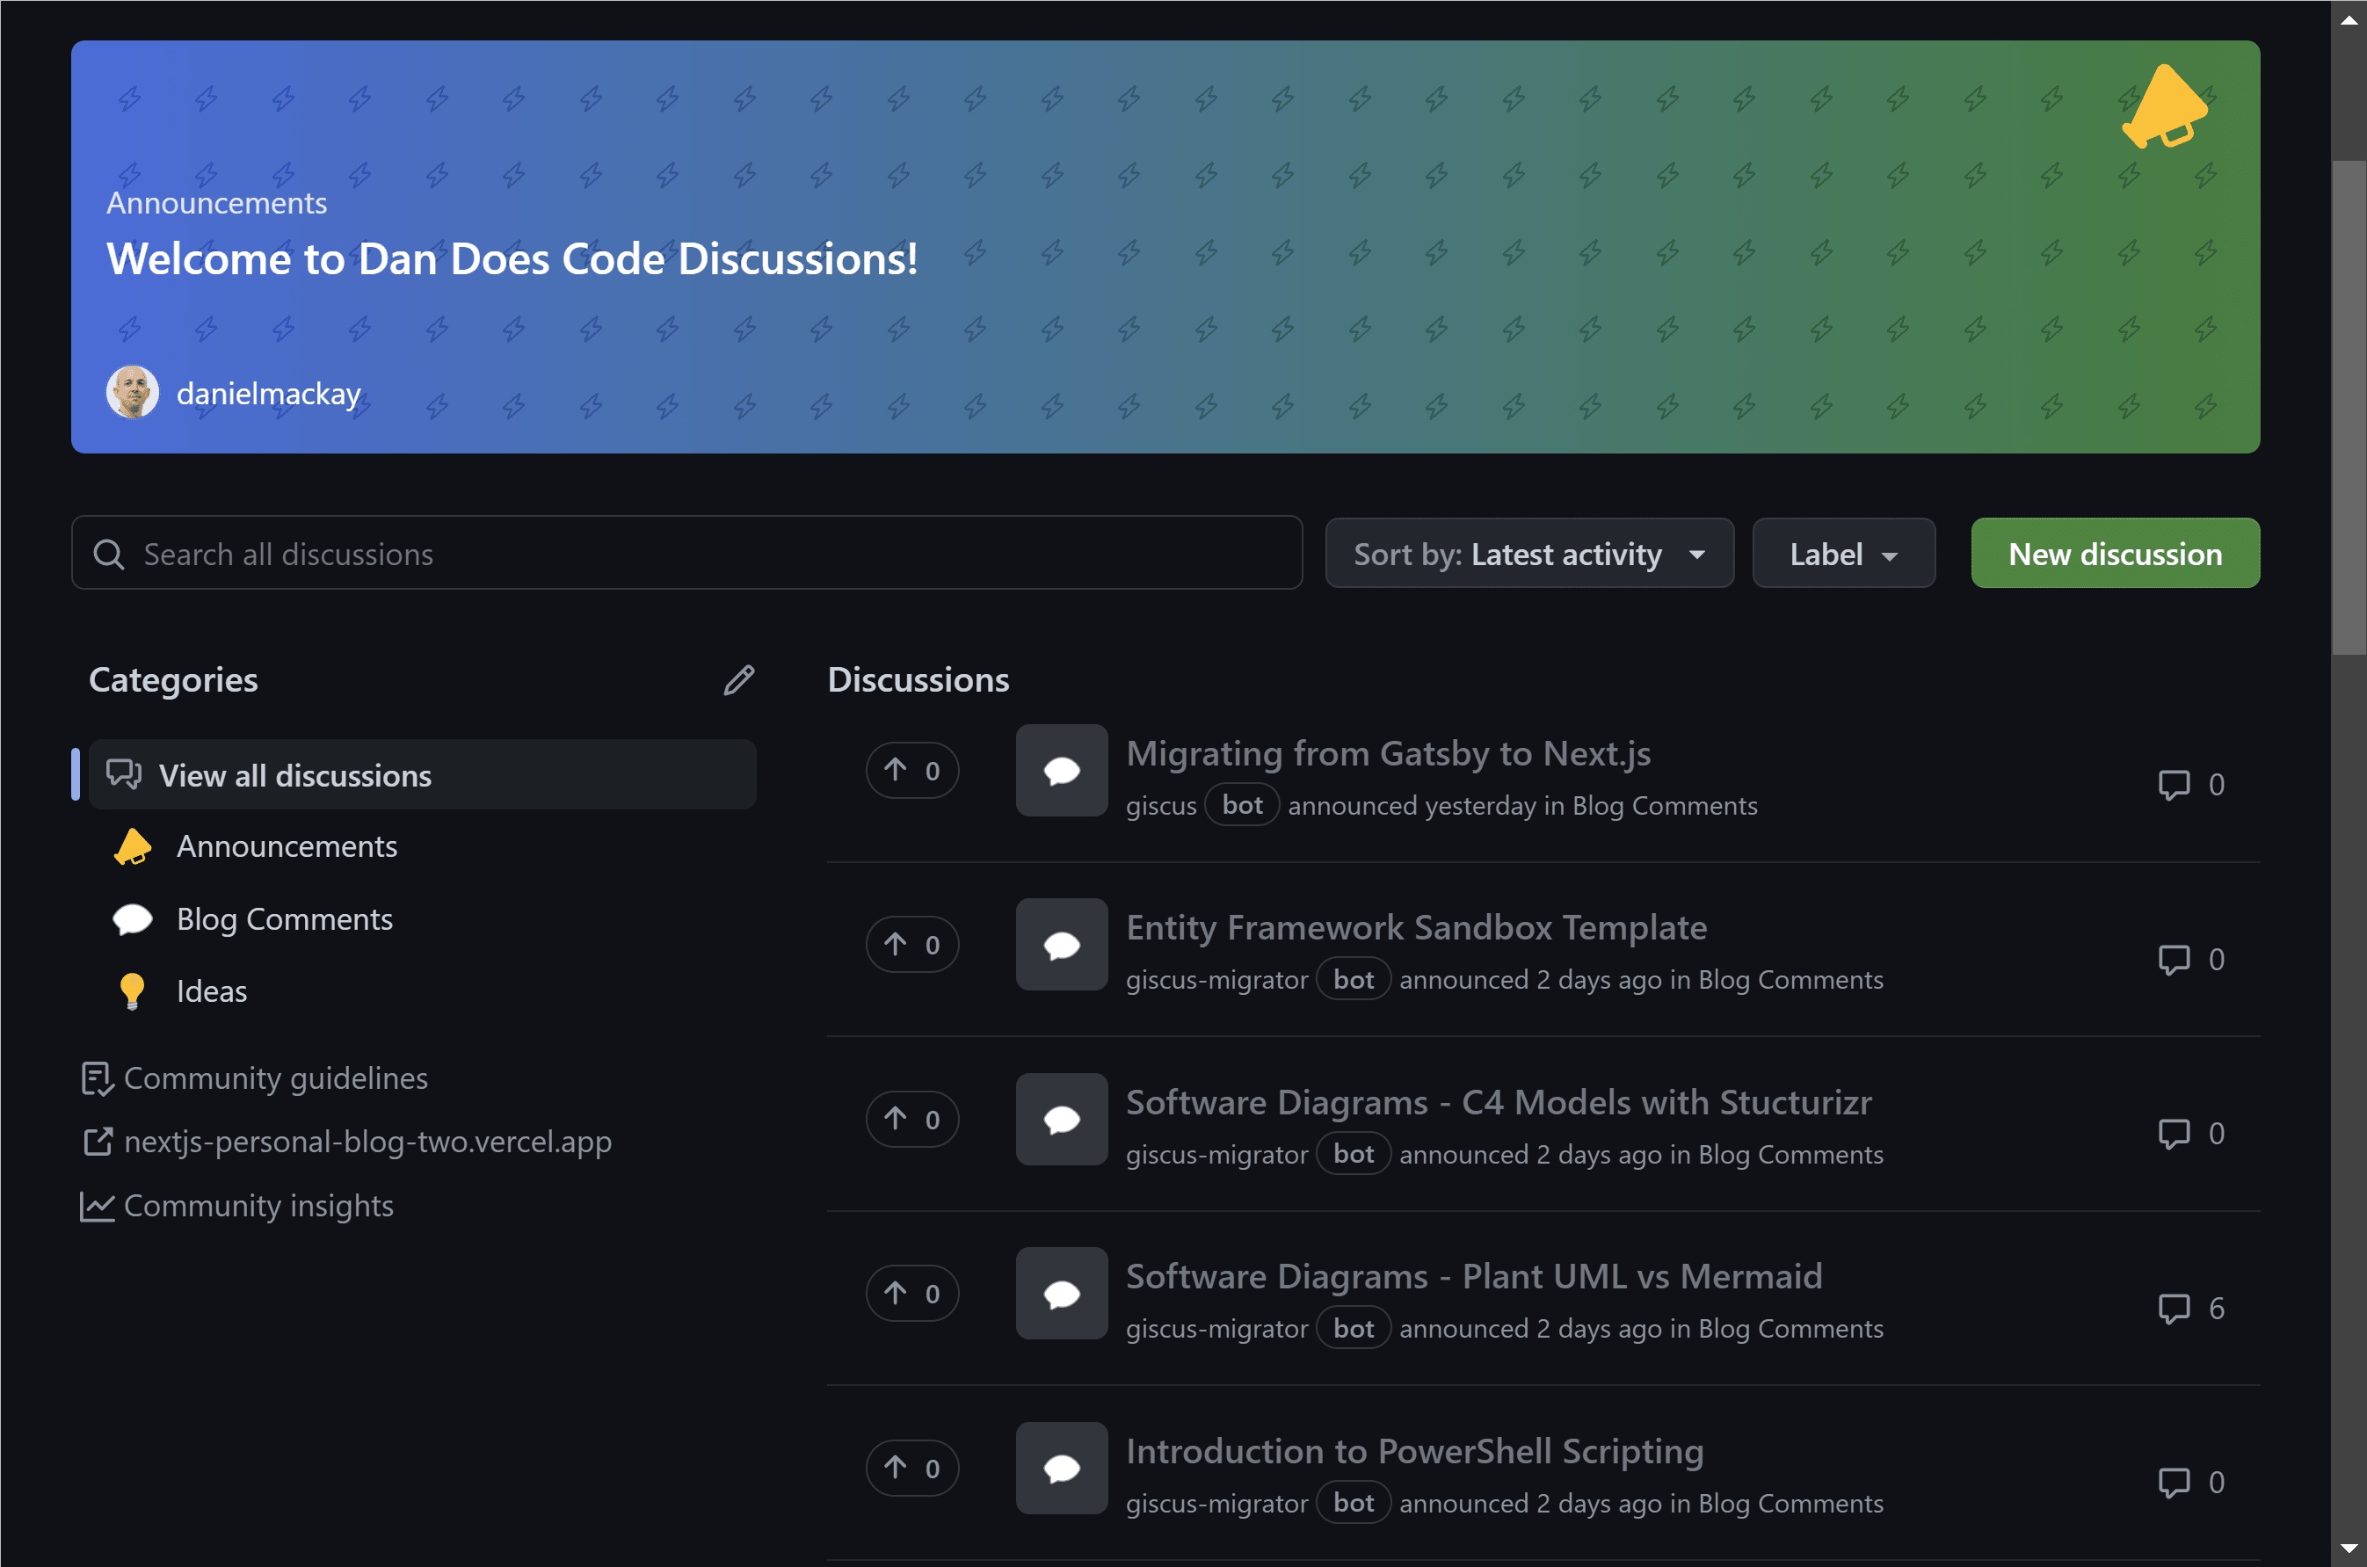Click the Community guidelines checklist icon
Screen dimensions: 2367x1567
point(97,1079)
